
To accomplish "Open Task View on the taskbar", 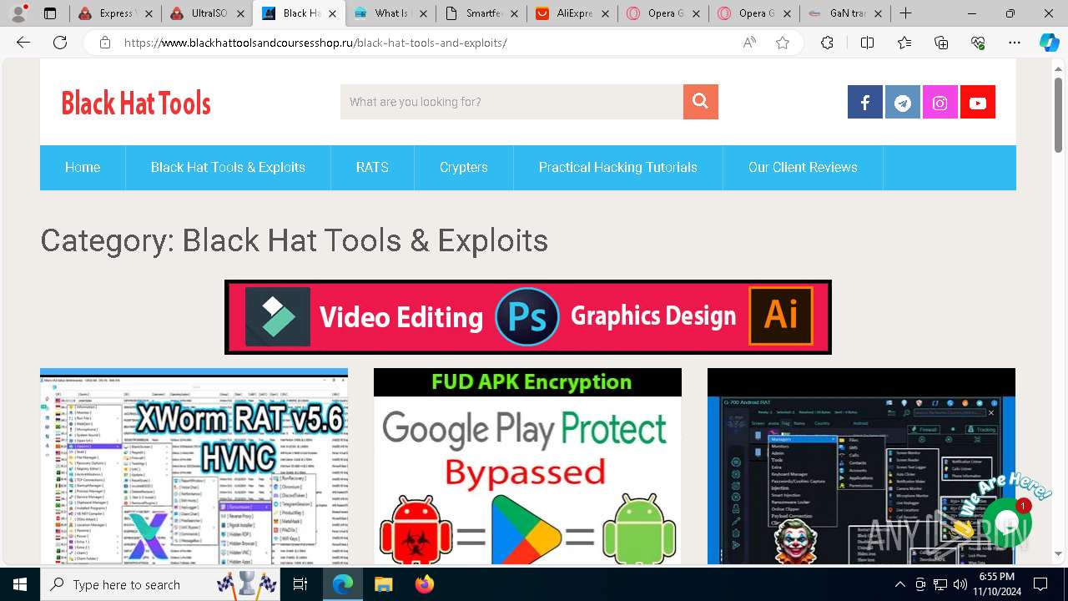I will coord(300,584).
